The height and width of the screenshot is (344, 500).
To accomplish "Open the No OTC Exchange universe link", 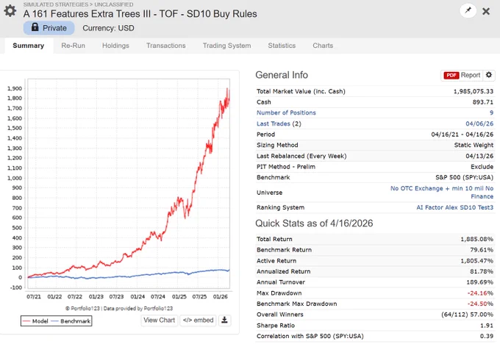I will (x=442, y=193).
